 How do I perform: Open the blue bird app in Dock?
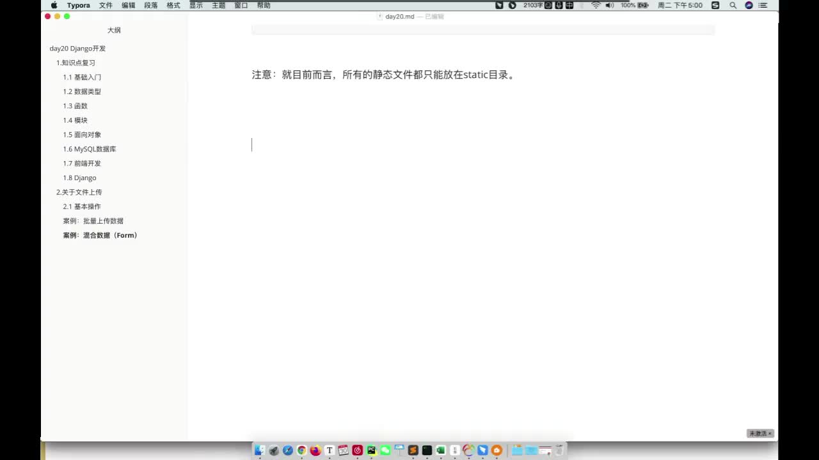[483, 450]
